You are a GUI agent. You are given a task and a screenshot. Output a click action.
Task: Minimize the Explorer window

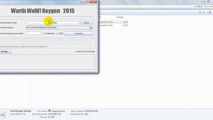204,2
